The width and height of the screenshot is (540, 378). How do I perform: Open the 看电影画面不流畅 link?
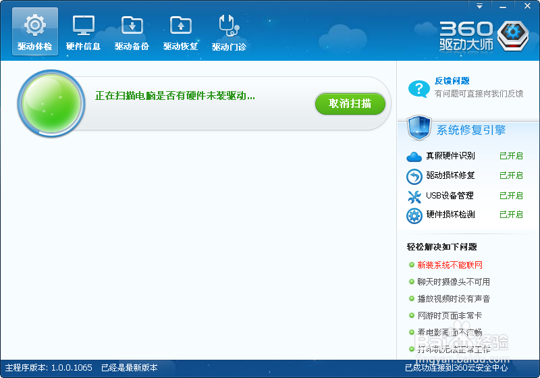click(x=450, y=333)
